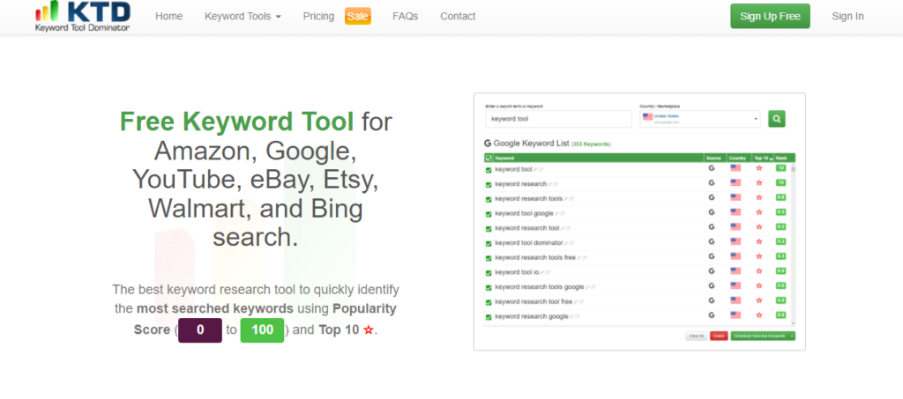Viewport: 903px width, 399px height.
Task: Click the 'Free Keyword Tool' green heading
Action: click(236, 122)
